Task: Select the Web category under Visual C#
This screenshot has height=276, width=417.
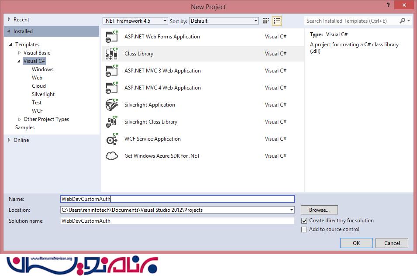Action: [x=37, y=78]
